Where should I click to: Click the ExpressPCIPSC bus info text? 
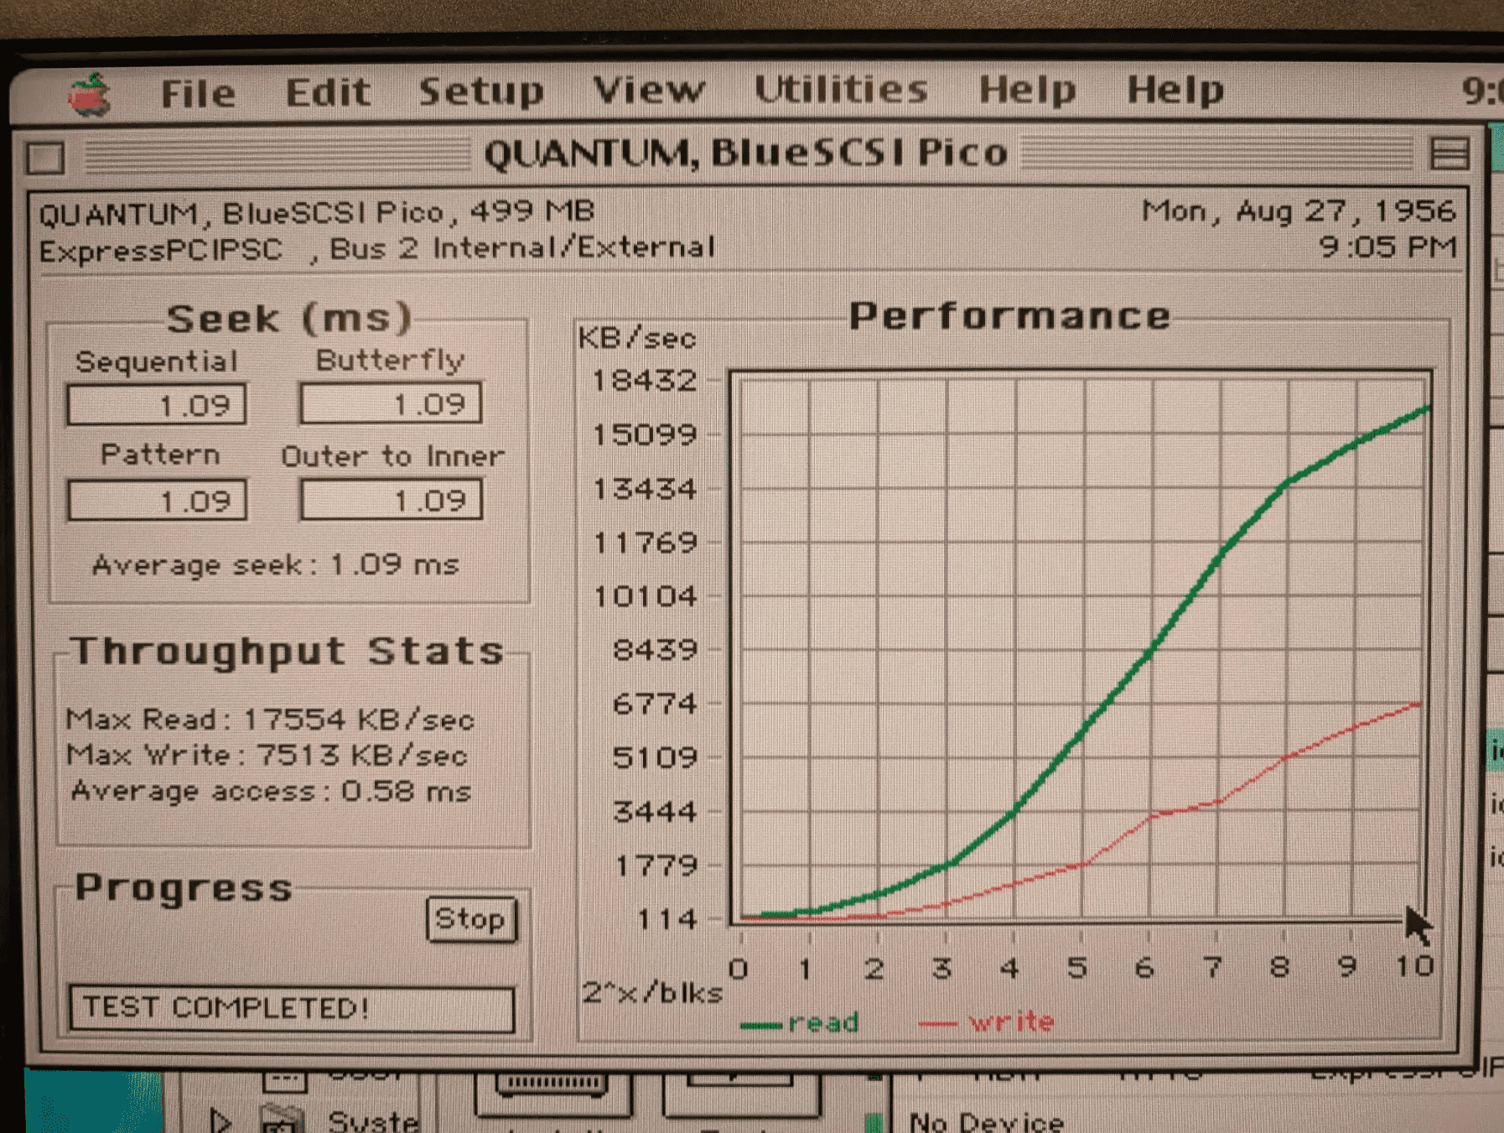coord(376,249)
